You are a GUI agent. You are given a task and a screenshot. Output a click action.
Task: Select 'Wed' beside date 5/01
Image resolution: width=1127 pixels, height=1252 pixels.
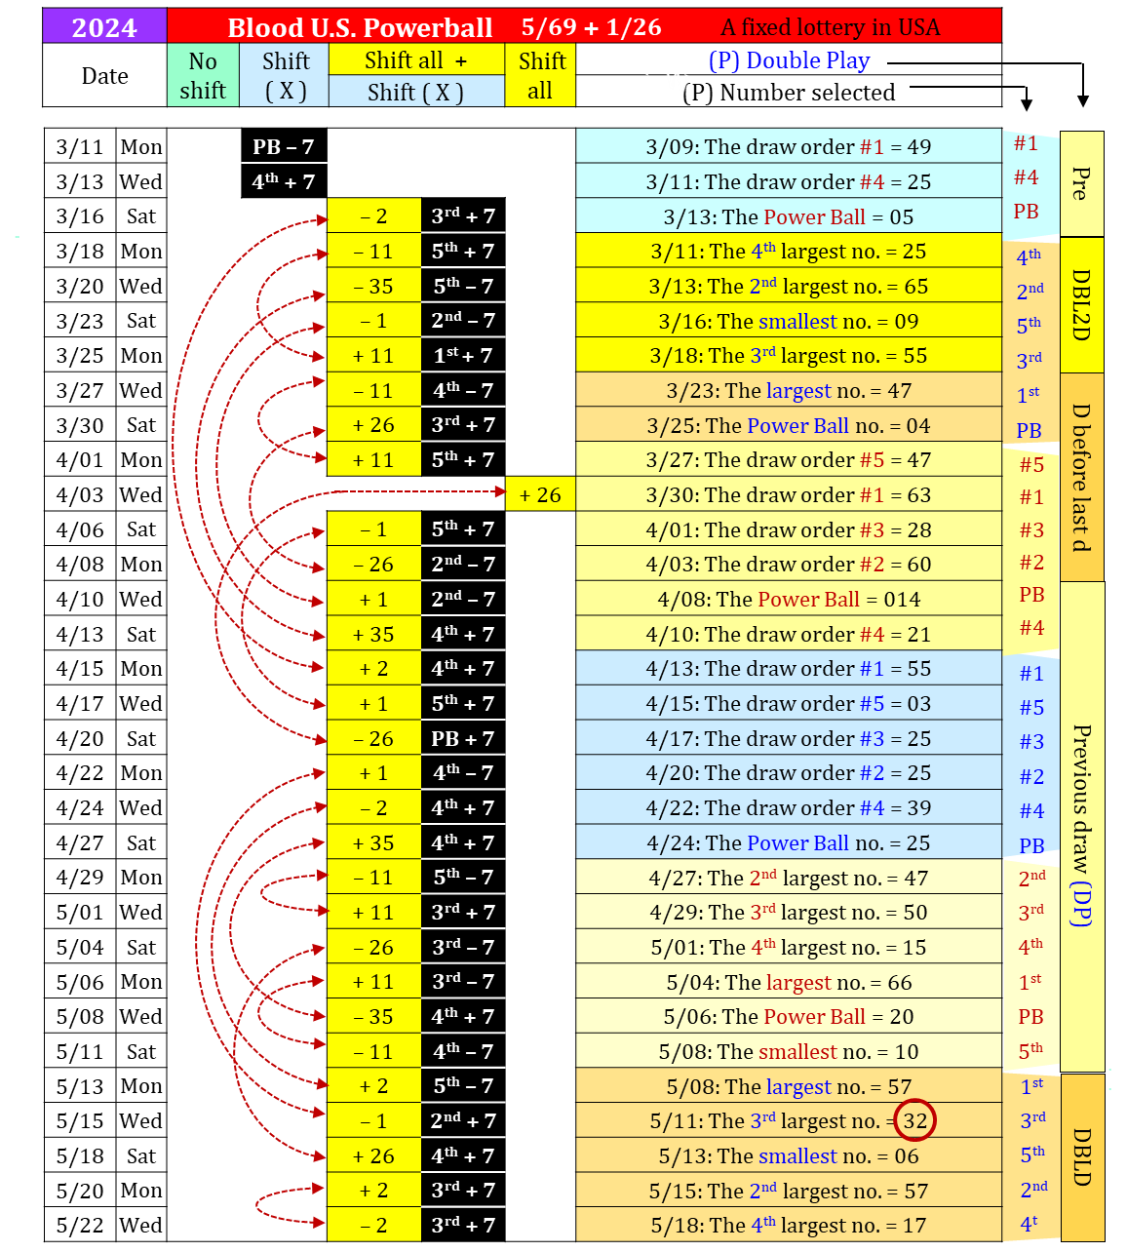[141, 912]
